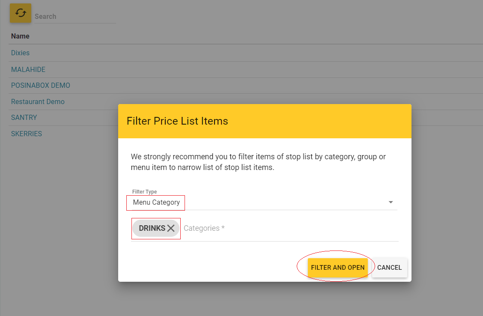The image size is (483, 316).
Task: Click the Filter Price List Items title
Action: pos(177,121)
